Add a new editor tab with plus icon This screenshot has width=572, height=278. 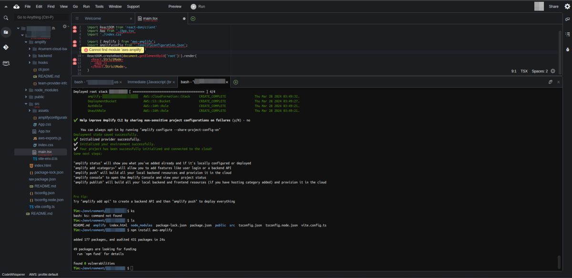pos(193,19)
